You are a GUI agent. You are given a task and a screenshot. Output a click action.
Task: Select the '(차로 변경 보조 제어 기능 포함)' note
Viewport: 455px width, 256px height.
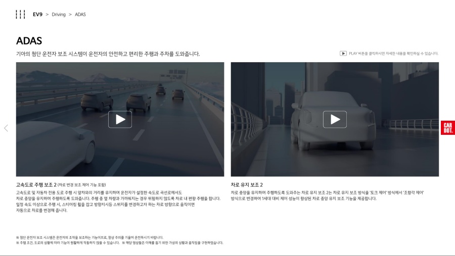click(81, 185)
